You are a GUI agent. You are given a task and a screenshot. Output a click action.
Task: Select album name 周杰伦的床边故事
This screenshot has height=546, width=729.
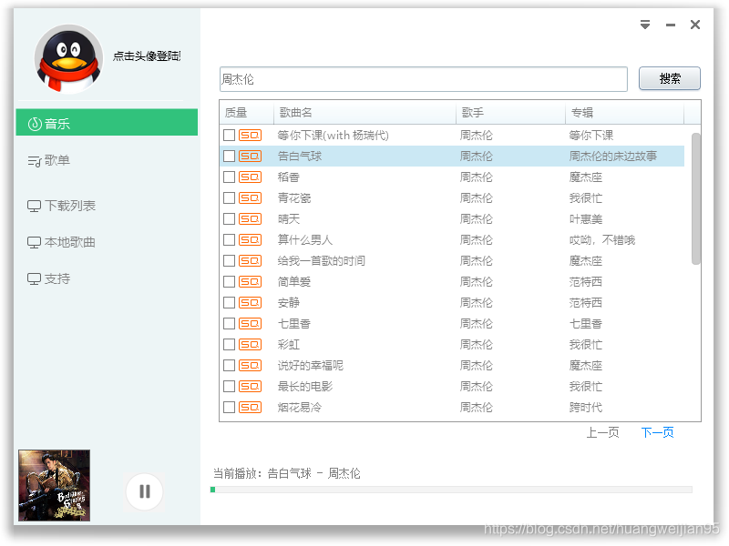[612, 156]
